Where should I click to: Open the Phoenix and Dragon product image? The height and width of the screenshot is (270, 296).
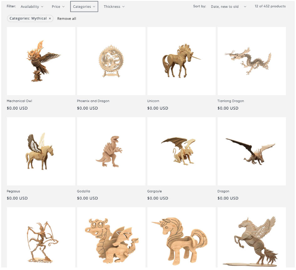point(111,61)
